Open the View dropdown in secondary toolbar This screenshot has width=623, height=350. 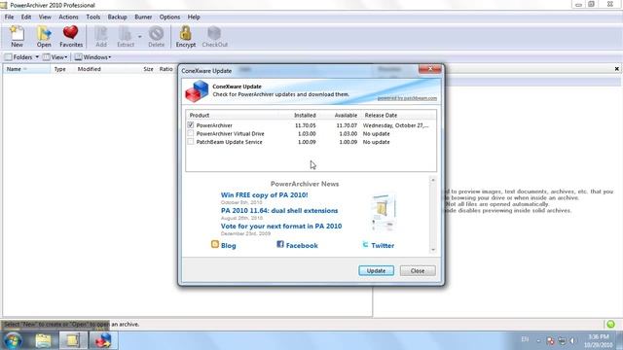[x=55, y=57]
